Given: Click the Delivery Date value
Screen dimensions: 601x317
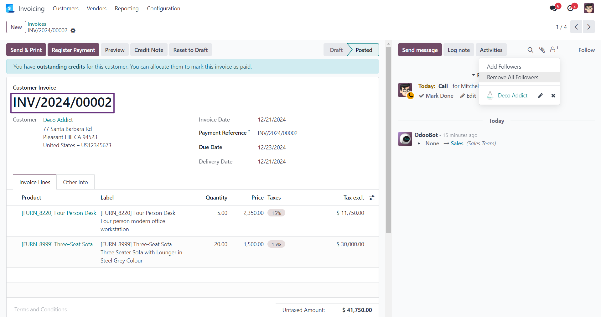Looking at the screenshot, I should [272, 162].
